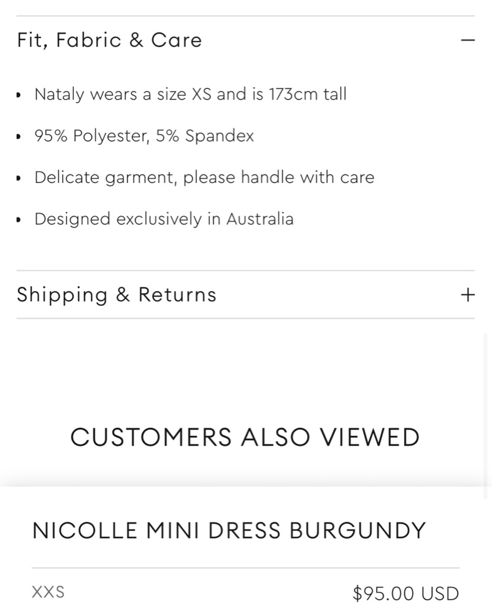The height and width of the screenshot is (614, 492).
Task: Click the word Returns in Shipping header
Action: click(177, 295)
